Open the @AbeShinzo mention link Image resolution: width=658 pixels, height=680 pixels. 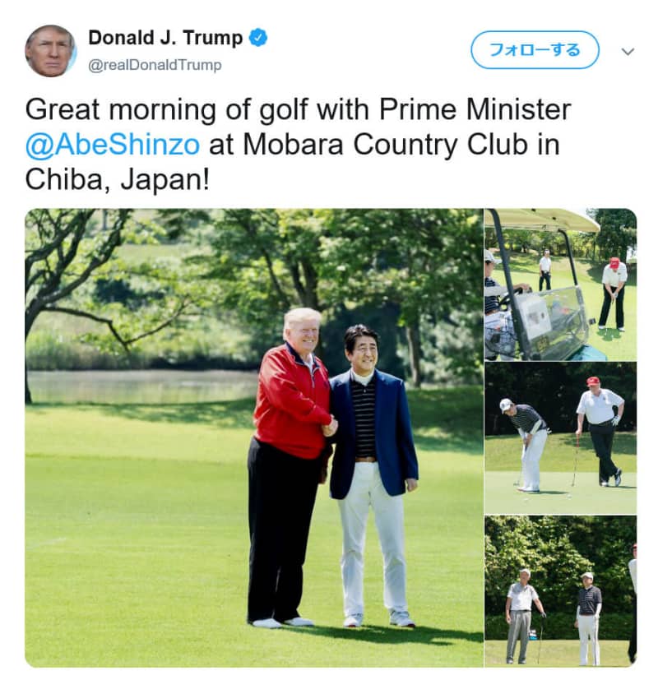pos(113,145)
